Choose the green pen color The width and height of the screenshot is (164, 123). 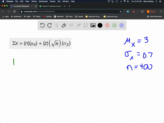click(114, 25)
